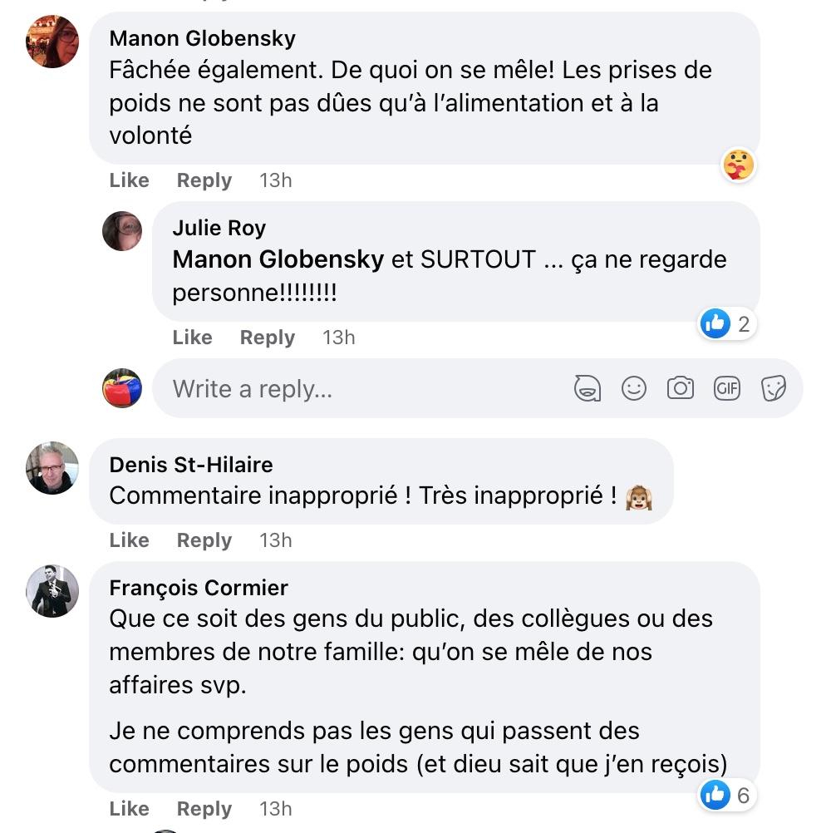The width and height of the screenshot is (826, 833).
Task: View care reaction on Manon Globensky's comment
Action: point(739,165)
